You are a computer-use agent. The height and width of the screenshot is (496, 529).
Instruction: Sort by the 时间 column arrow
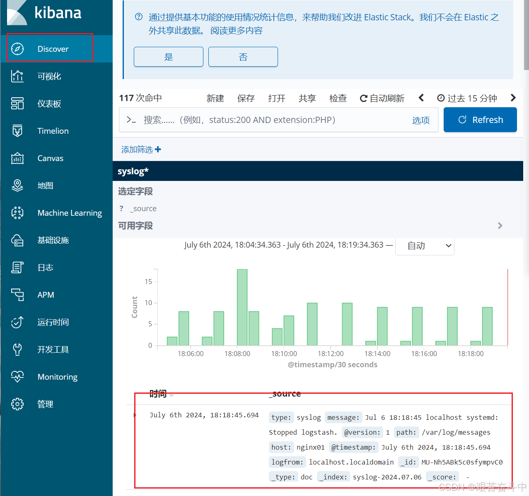pyautogui.click(x=172, y=395)
